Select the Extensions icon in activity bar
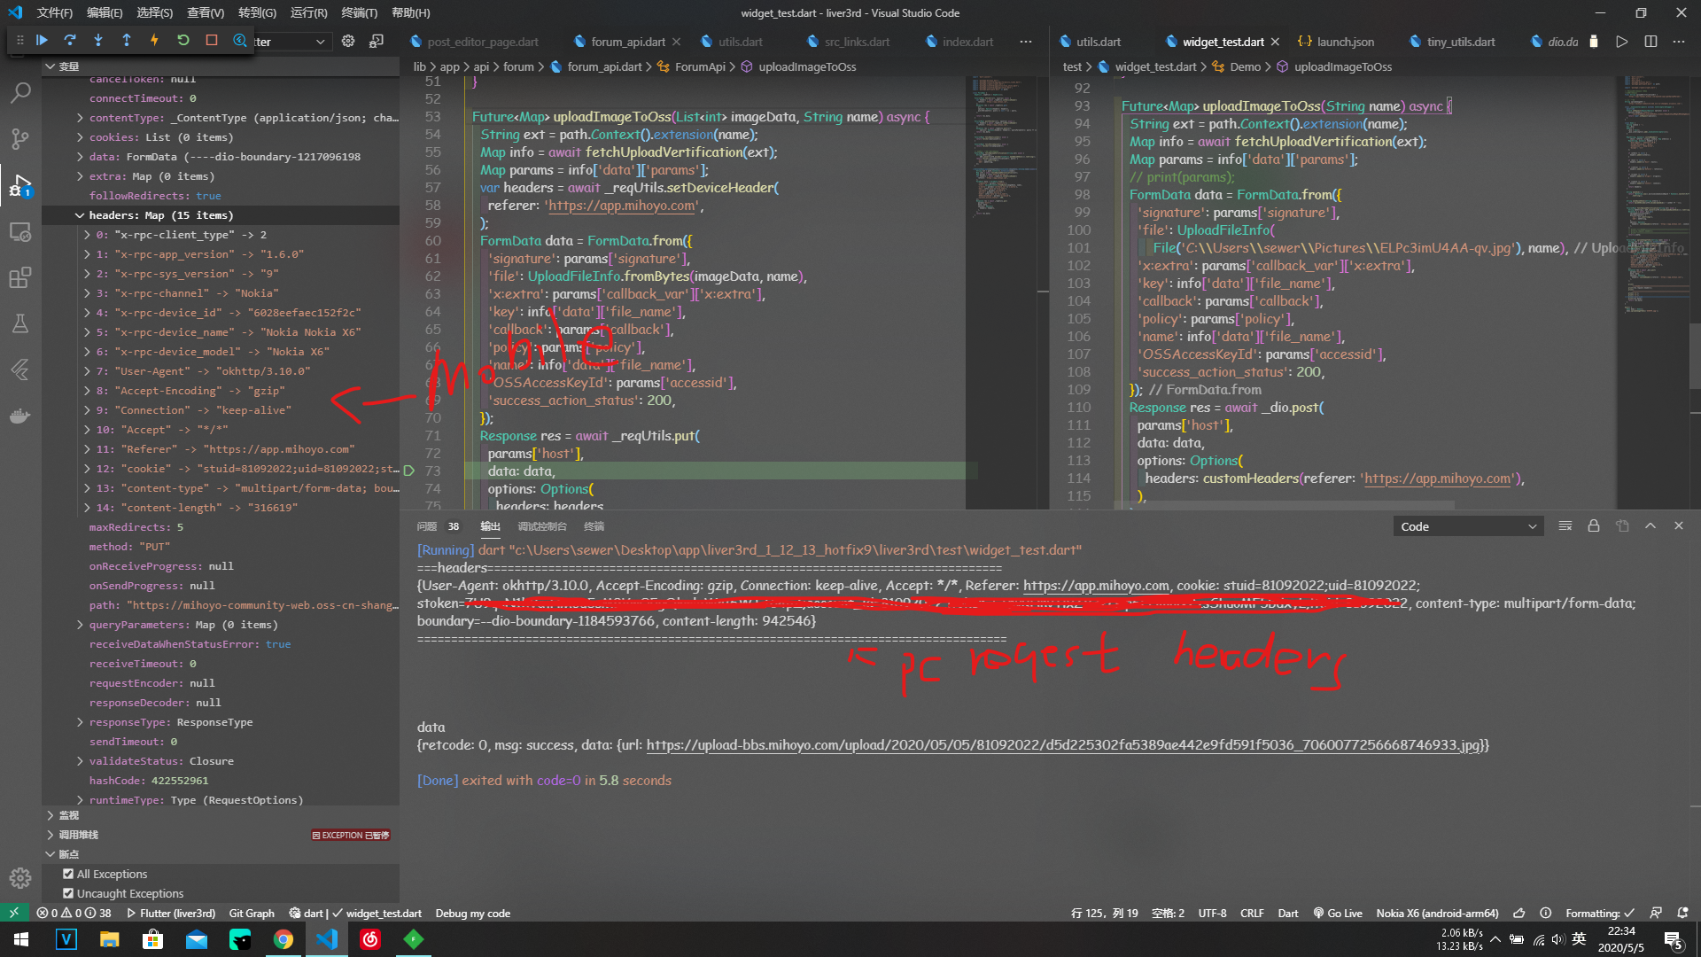 click(19, 277)
